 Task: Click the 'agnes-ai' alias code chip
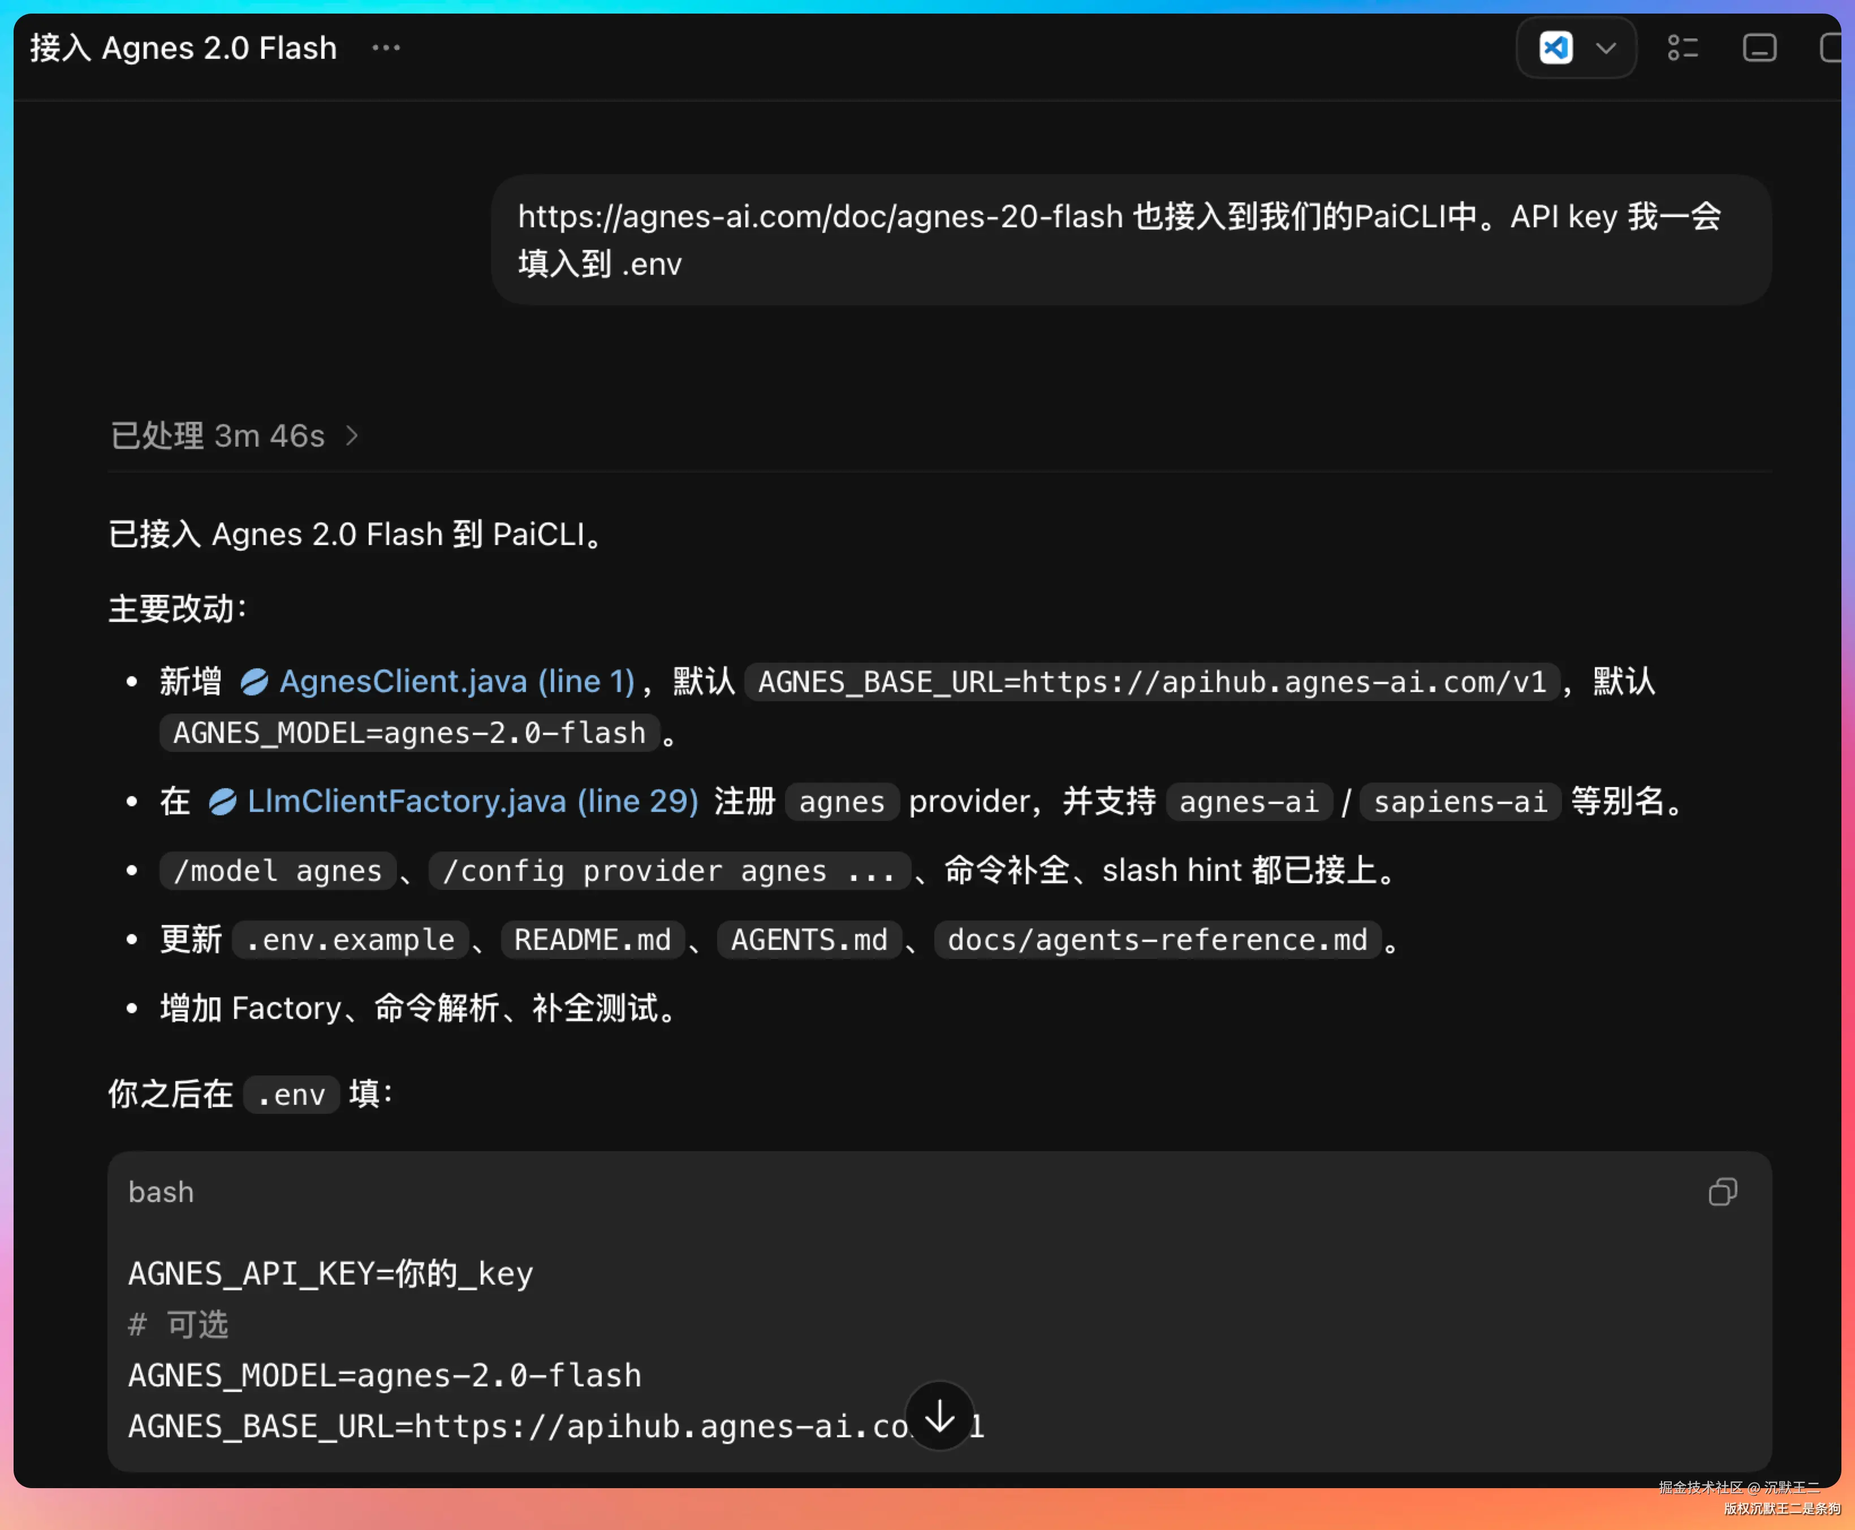[1249, 802]
